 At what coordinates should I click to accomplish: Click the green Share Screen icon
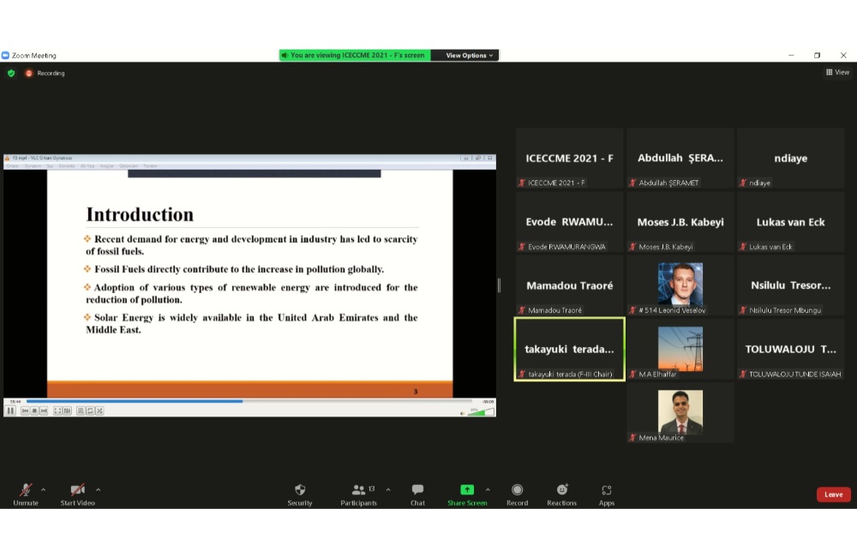[x=467, y=490]
